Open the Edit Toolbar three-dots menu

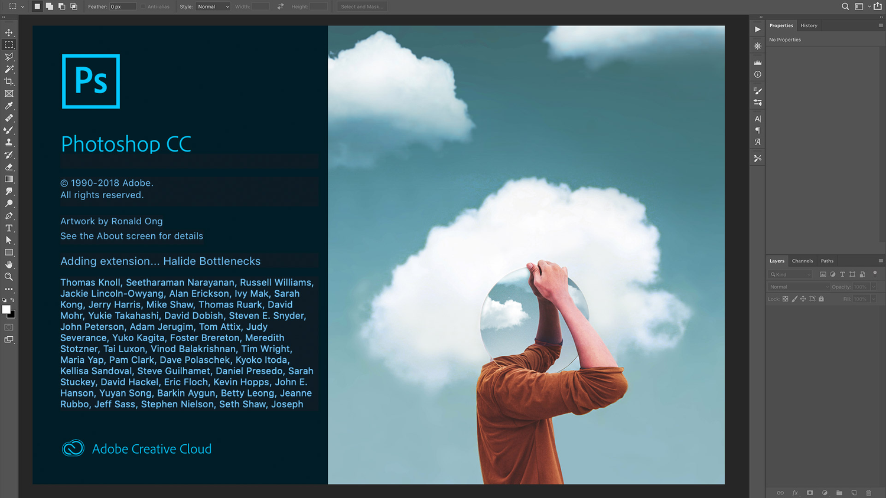[x=9, y=289]
